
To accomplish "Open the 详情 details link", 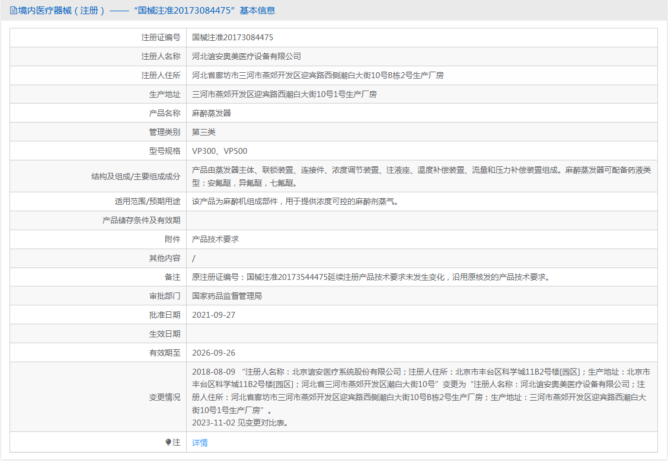I will point(200,443).
